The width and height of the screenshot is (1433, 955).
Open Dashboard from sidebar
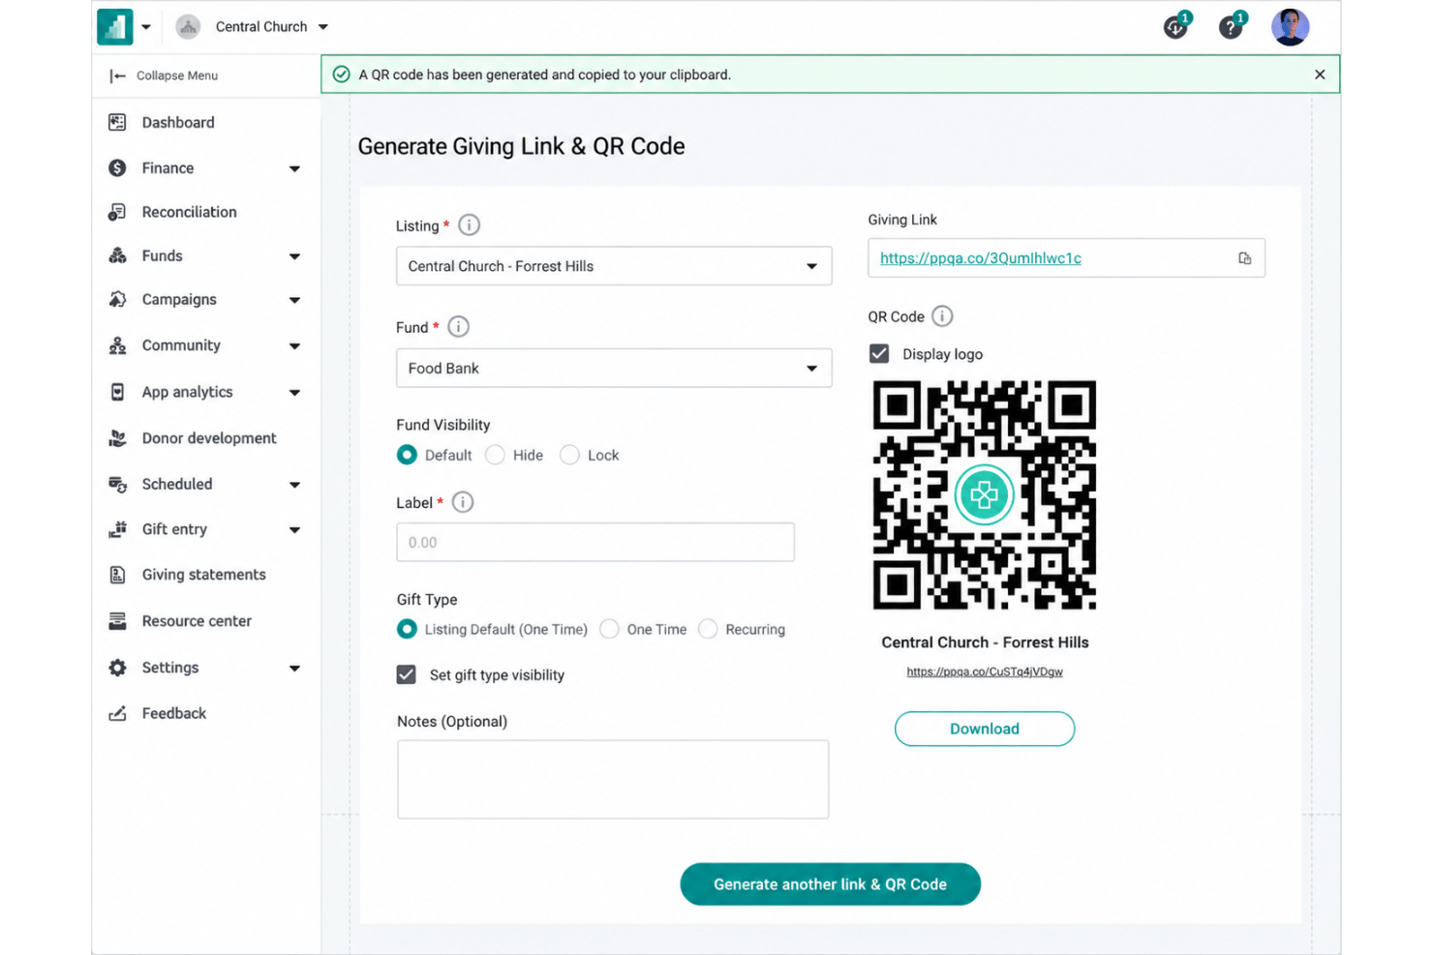(178, 122)
